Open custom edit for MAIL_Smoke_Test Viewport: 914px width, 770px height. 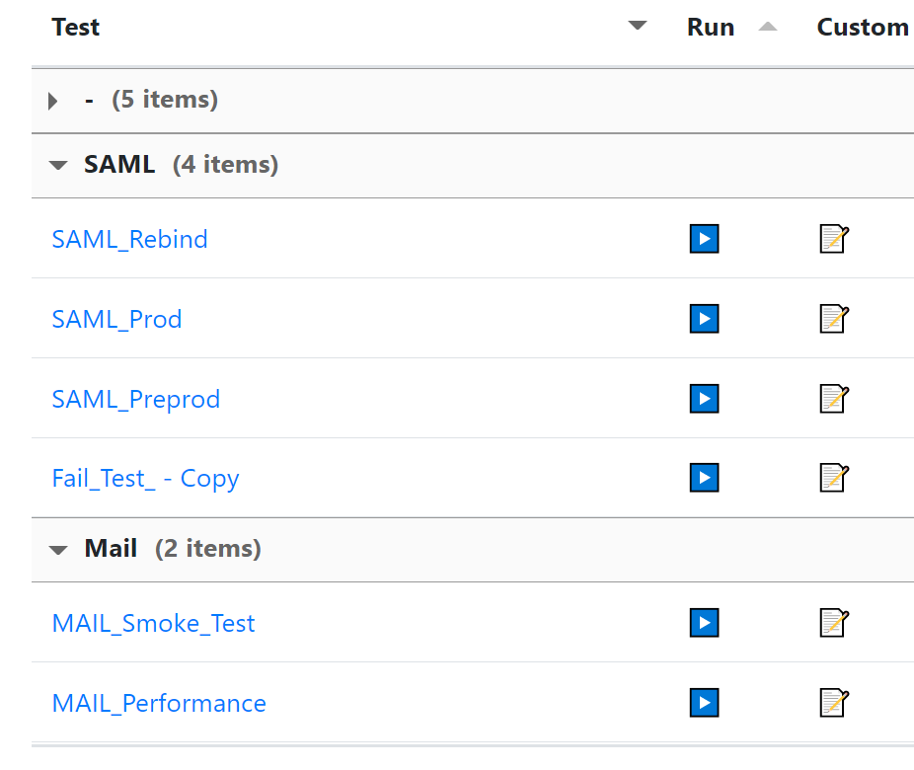834,623
